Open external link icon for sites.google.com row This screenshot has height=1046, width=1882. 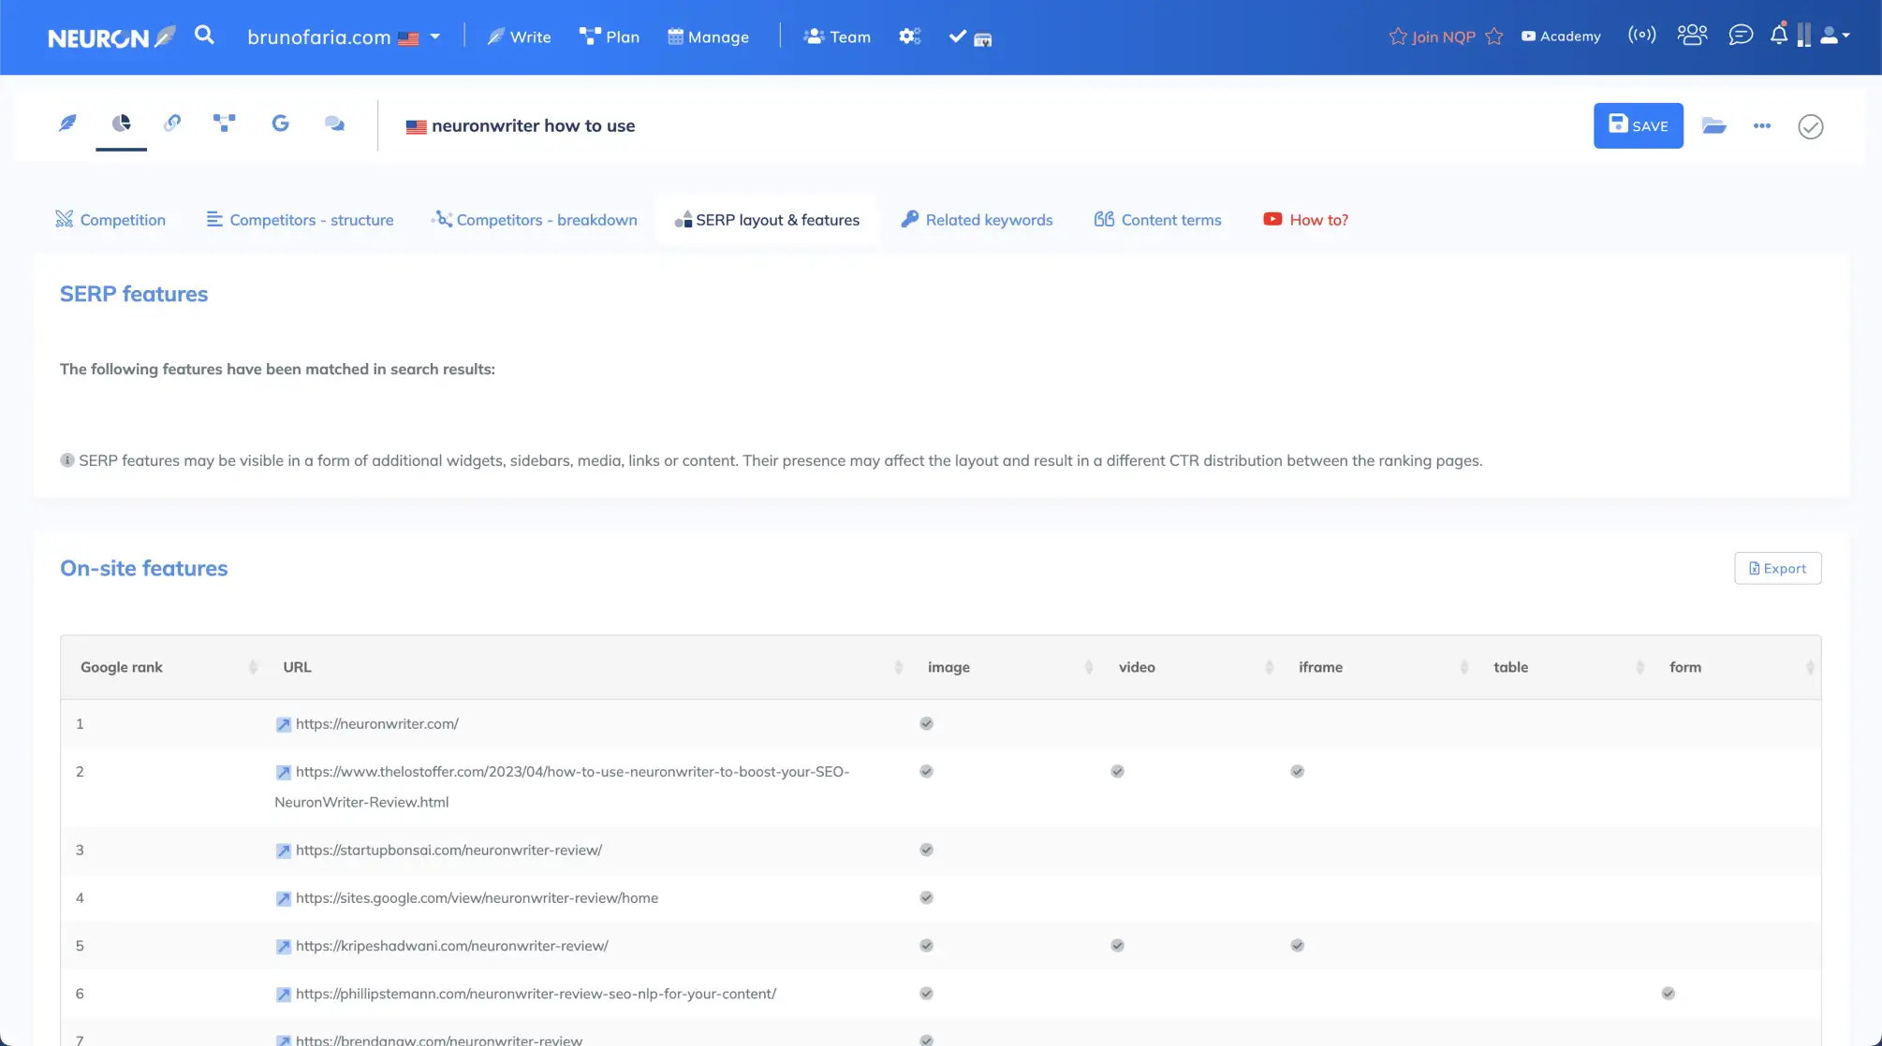[x=283, y=899]
